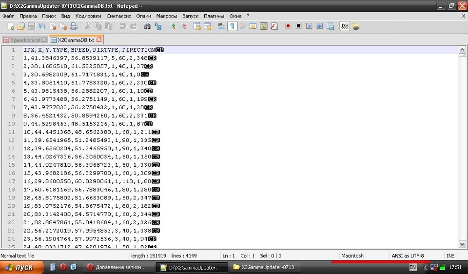Open Добавление записи taskbar window

pos(118,268)
